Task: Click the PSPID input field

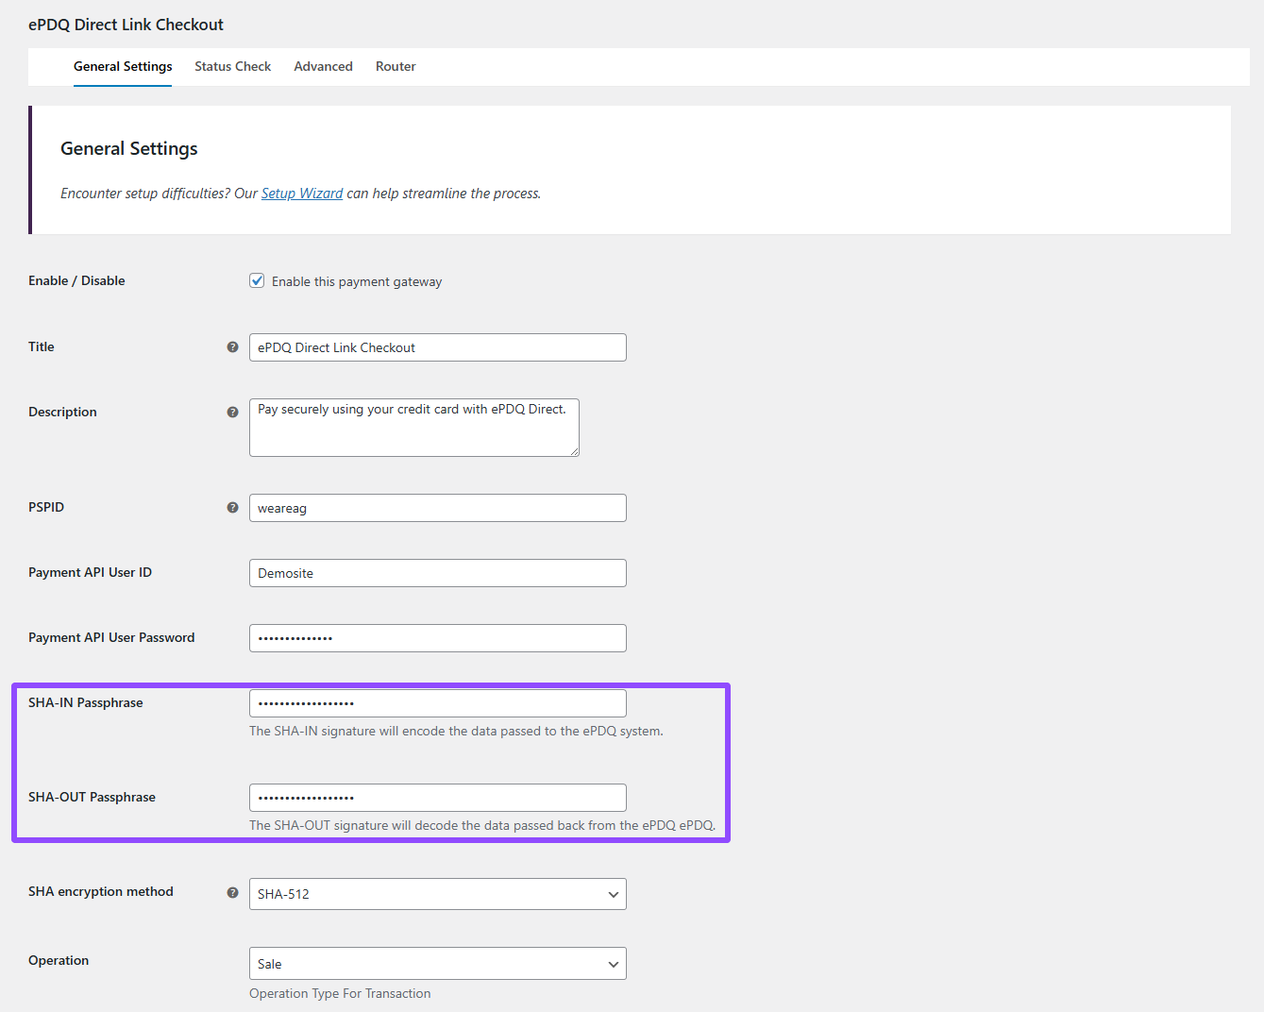Action: [x=438, y=508]
